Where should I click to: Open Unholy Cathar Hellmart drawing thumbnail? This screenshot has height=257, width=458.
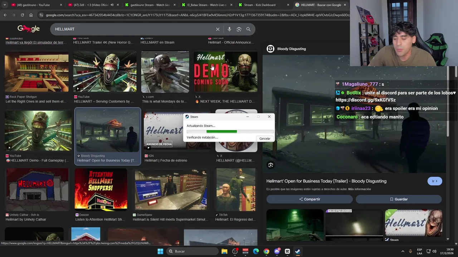point(37,189)
